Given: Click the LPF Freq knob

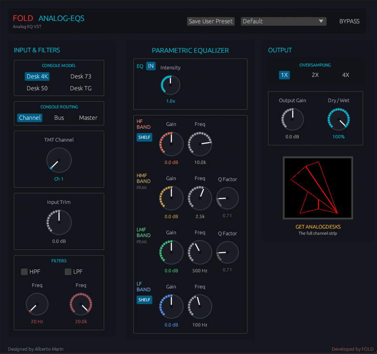Looking at the screenshot, I should pyautogui.click(x=81, y=304).
